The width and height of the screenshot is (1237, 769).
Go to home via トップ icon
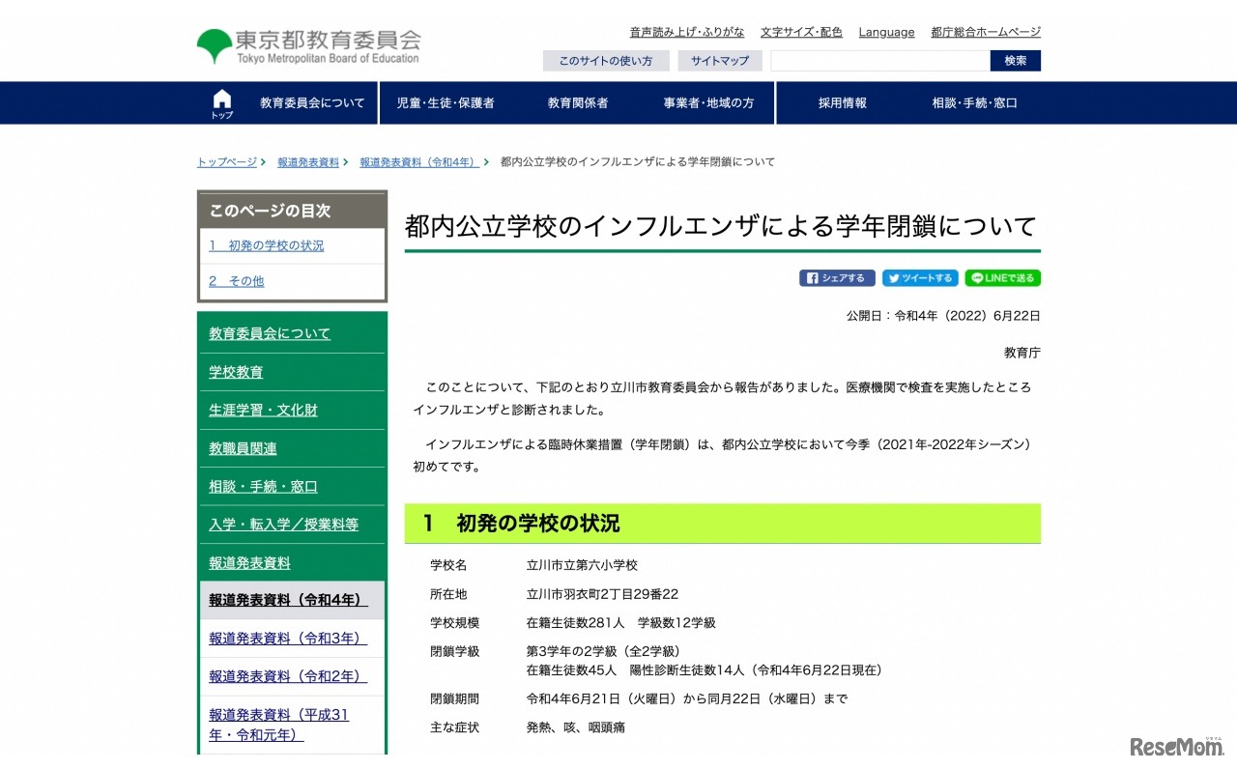[x=222, y=103]
